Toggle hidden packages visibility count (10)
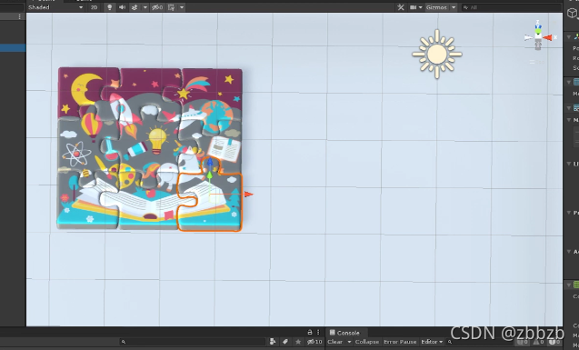The width and height of the screenshot is (579, 350). point(314,342)
